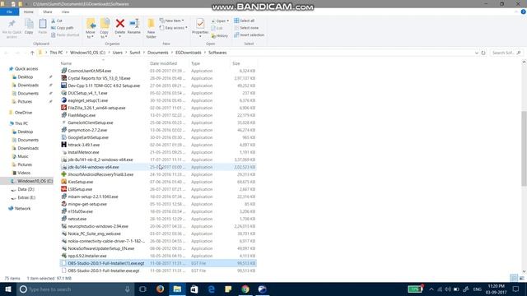The width and height of the screenshot is (527, 296).
Task: Open the Move to dropdown
Action: (91, 29)
